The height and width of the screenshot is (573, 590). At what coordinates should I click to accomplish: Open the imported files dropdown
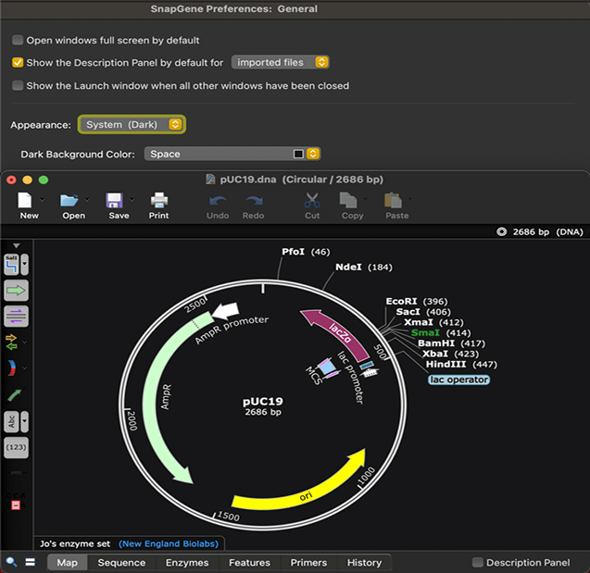[280, 62]
